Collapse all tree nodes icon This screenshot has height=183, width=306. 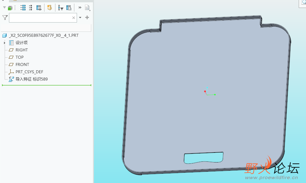pyautogui.click(x=31, y=8)
